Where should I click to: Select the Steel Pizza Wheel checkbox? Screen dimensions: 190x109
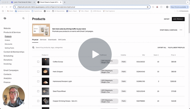pos(38,91)
